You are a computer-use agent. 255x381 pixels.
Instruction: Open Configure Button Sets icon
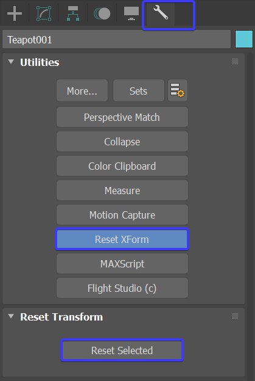pos(178,90)
